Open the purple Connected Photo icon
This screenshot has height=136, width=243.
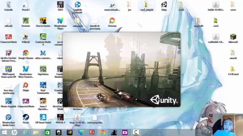point(26,101)
